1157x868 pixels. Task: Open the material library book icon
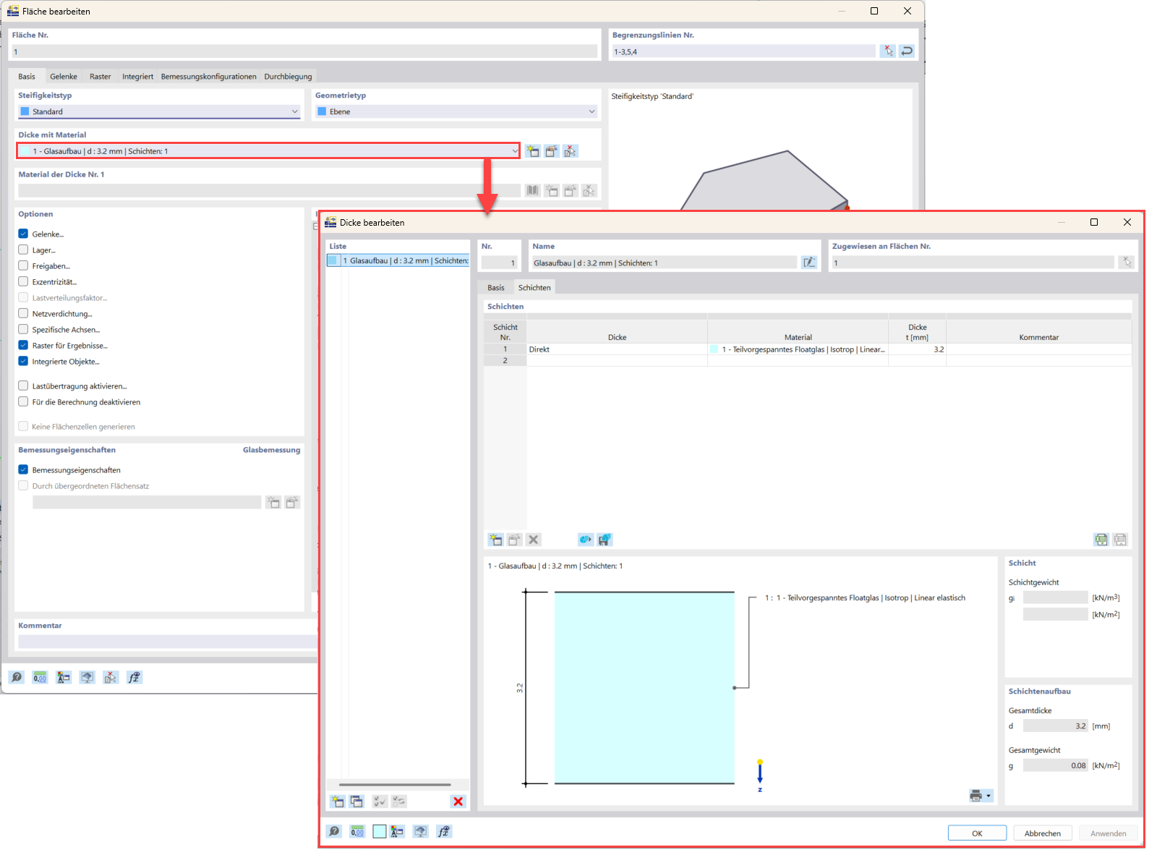[x=533, y=190]
